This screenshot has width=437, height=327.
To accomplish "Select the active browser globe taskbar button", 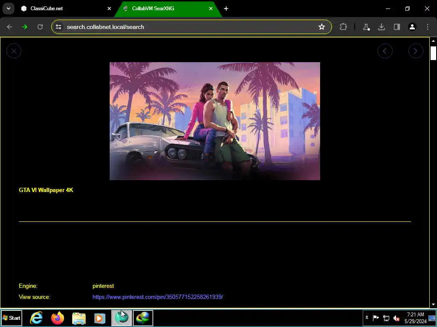I will pyautogui.click(x=122, y=318).
